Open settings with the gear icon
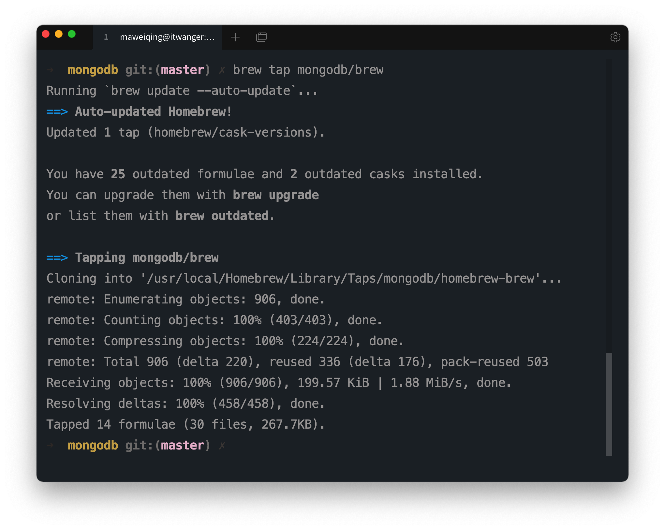665x530 pixels. [615, 37]
